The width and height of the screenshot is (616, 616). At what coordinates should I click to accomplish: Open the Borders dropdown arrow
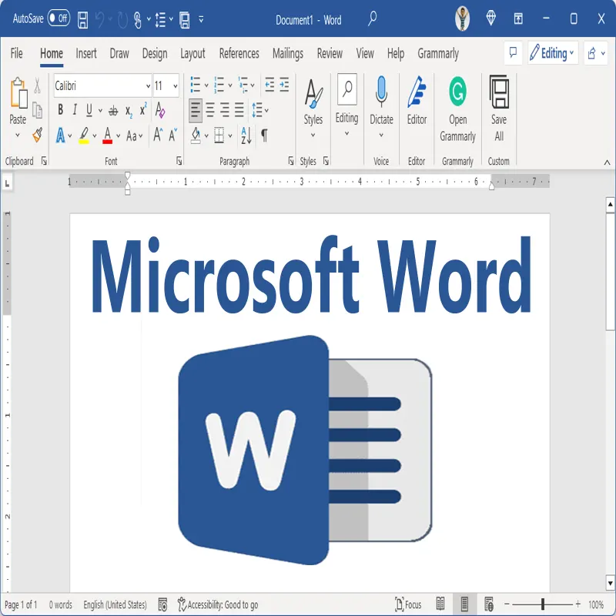tap(229, 136)
